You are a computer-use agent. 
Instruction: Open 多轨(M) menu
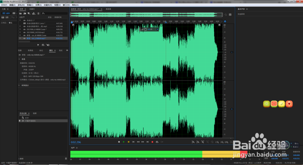click(x=21, y=5)
